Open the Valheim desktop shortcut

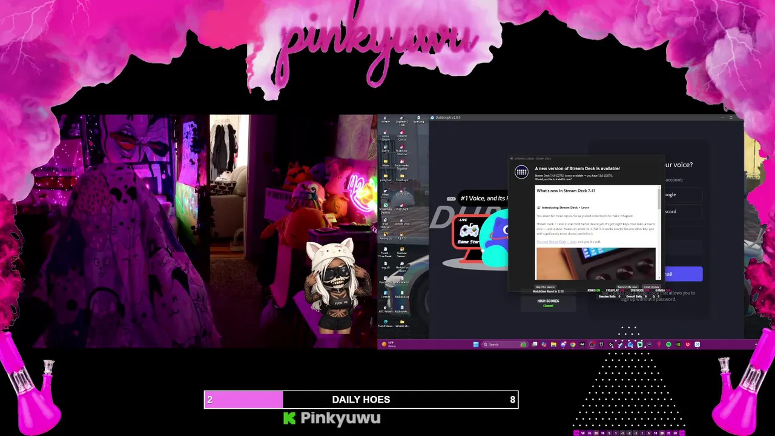pos(385,121)
